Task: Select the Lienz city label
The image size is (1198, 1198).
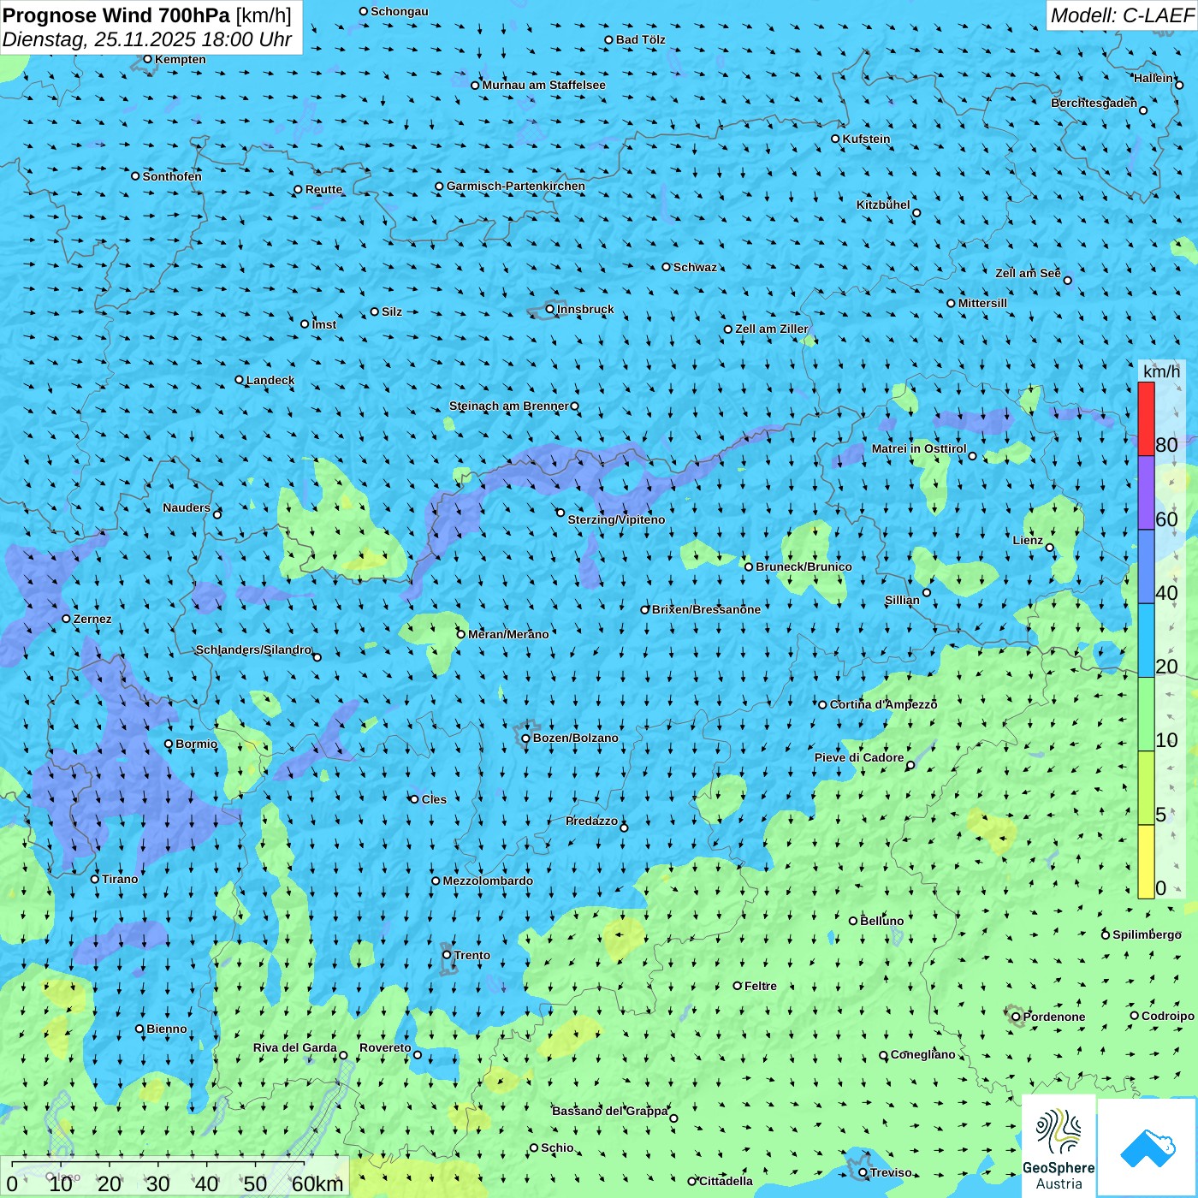Action: tap(1028, 540)
